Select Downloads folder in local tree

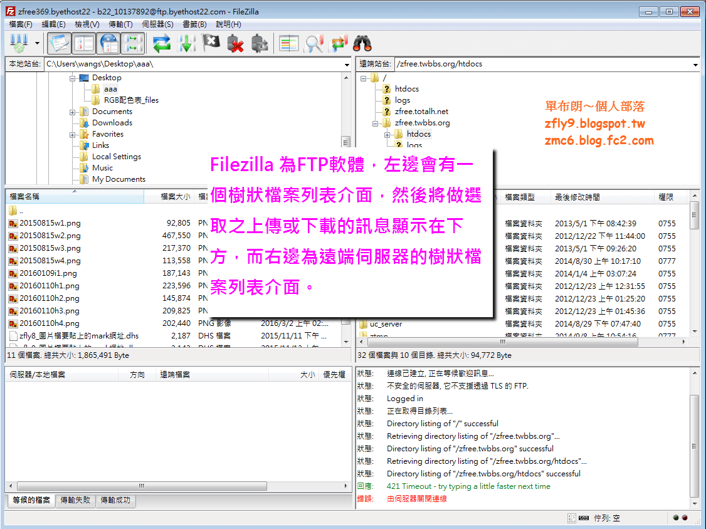(x=112, y=123)
